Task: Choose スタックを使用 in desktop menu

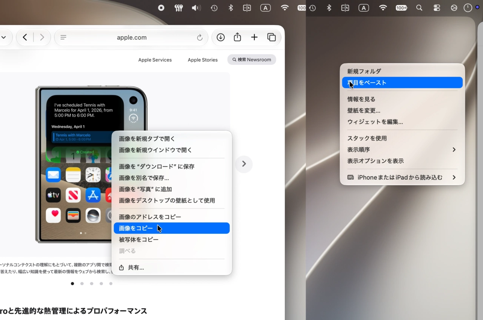Action: click(x=402, y=138)
